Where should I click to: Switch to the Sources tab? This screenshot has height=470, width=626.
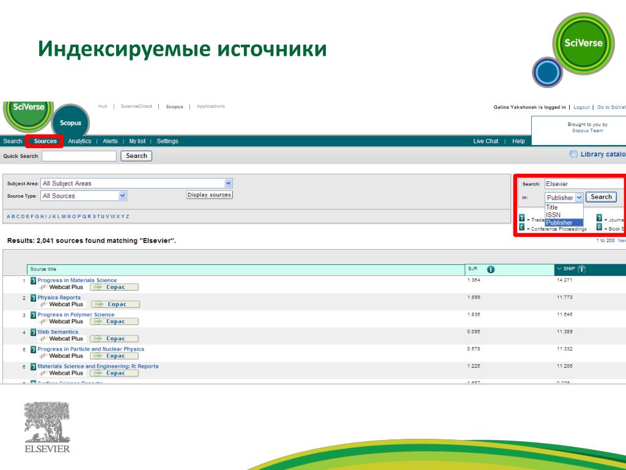[x=45, y=141]
